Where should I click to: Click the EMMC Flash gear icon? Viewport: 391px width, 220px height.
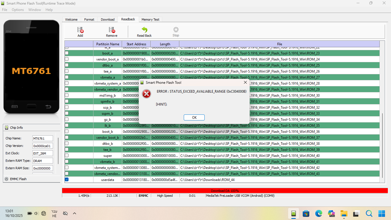[x=6, y=179]
